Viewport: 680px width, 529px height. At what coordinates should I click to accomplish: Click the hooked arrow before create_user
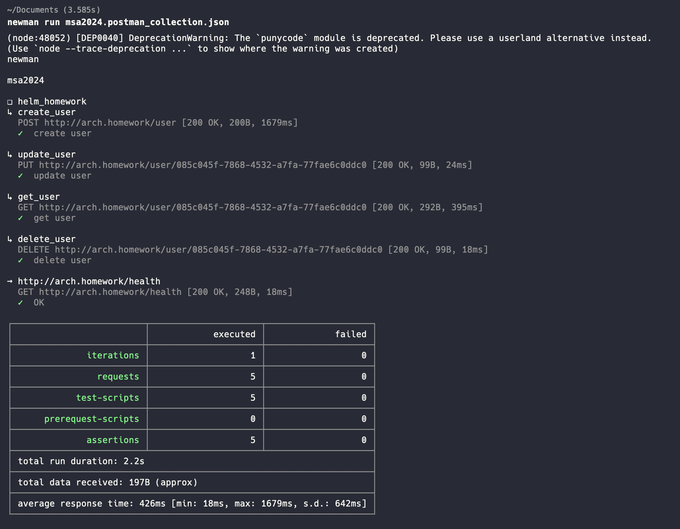pos(10,112)
